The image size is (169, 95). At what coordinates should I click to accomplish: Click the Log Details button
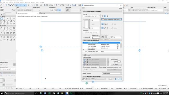coord(116,65)
